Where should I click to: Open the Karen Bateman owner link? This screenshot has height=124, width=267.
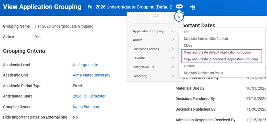(x=86, y=107)
